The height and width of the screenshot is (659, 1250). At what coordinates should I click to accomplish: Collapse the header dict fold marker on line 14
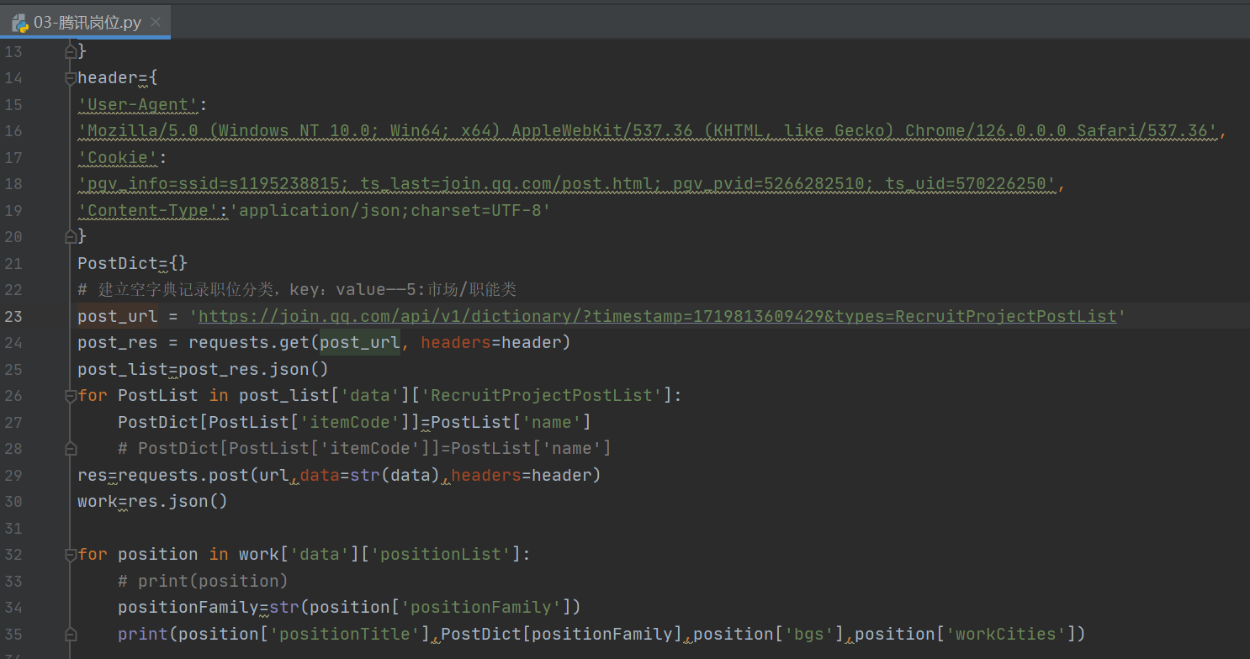coord(71,78)
